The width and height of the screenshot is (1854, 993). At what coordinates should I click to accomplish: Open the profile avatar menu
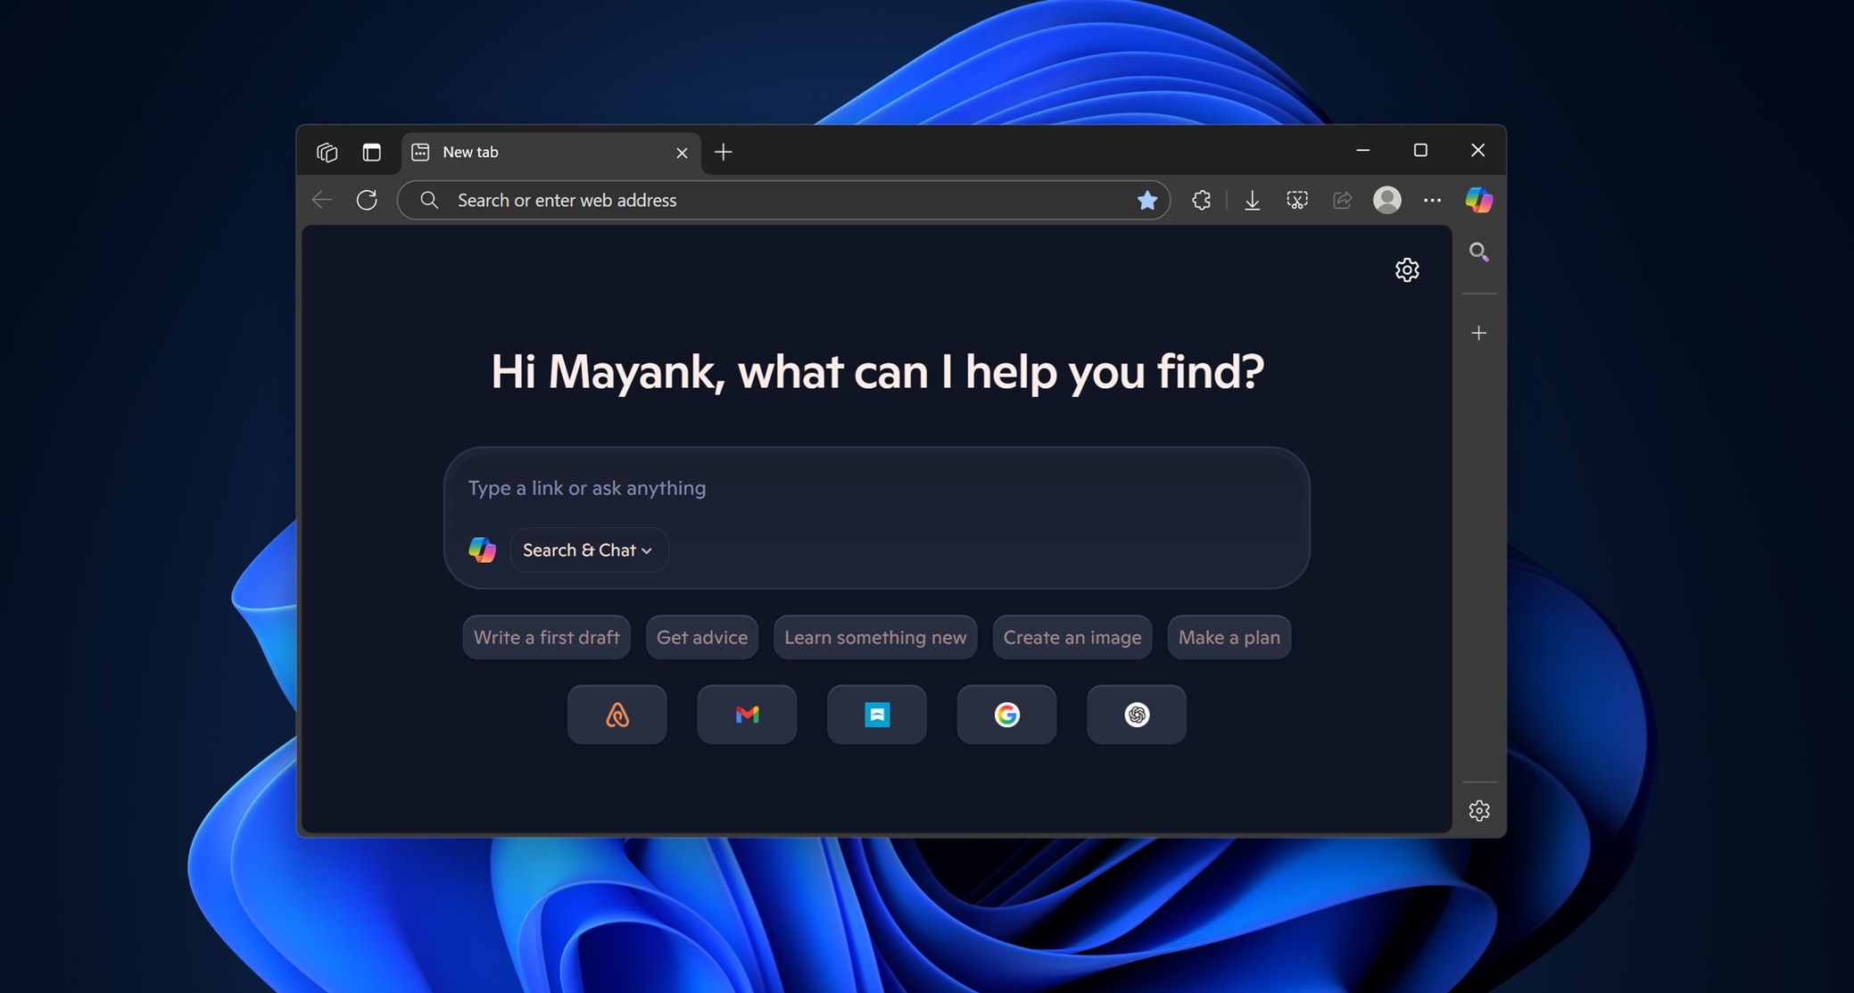tap(1387, 200)
